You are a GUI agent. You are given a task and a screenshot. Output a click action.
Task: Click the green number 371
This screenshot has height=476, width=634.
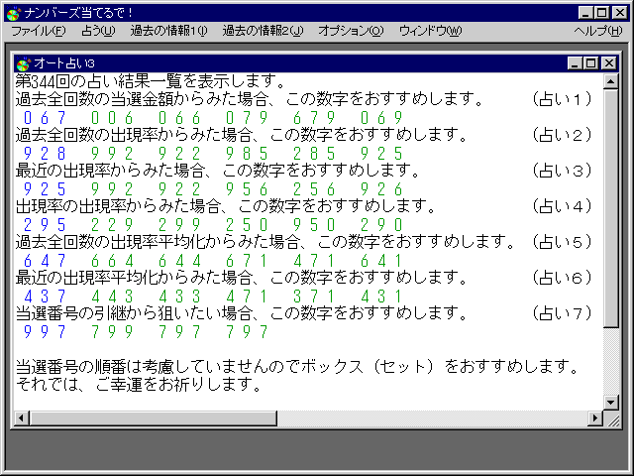click(315, 297)
